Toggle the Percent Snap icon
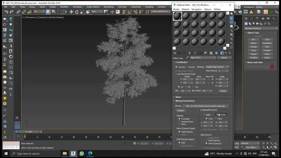Image resolution: width=281 pixels, height=158 pixels. point(136,12)
